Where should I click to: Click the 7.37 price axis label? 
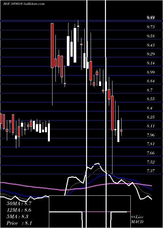[x=151, y=171]
